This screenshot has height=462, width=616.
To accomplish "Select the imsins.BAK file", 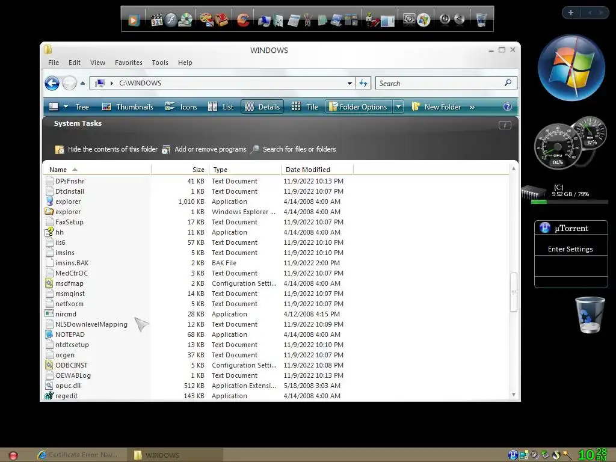I will tap(72, 263).
